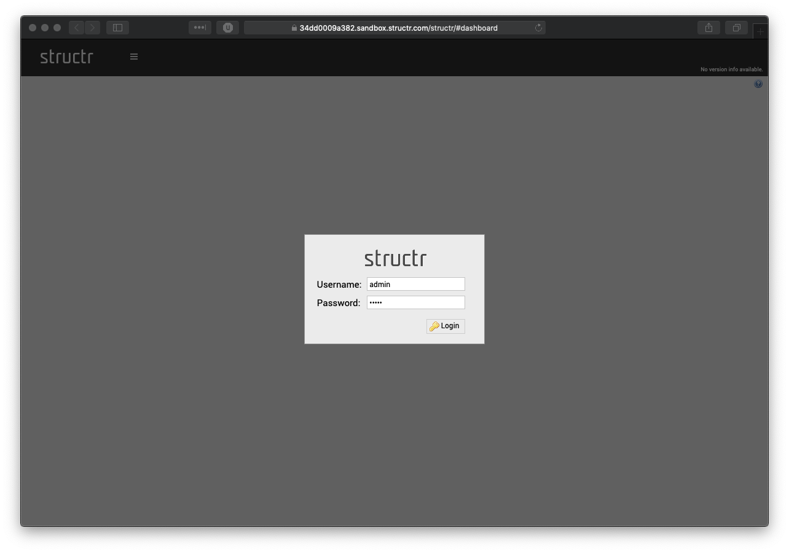Toggle the Safari sidebar button
Viewport: 789px width, 552px height.
(117, 28)
